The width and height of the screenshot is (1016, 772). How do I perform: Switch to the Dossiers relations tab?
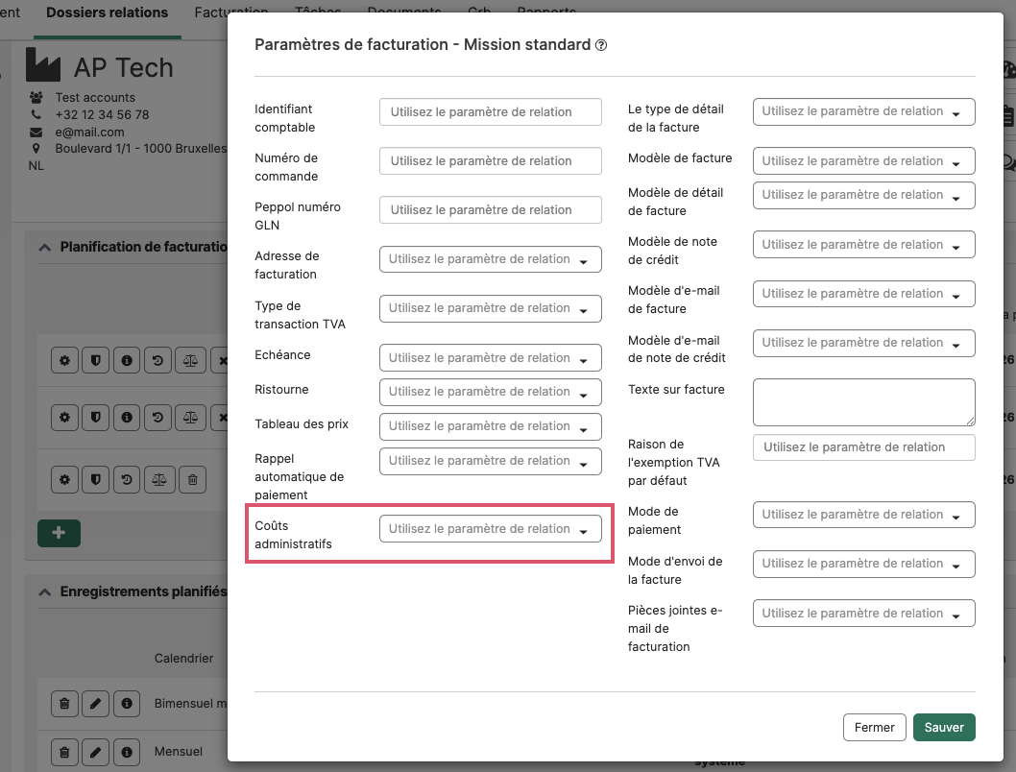tap(107, 12)
